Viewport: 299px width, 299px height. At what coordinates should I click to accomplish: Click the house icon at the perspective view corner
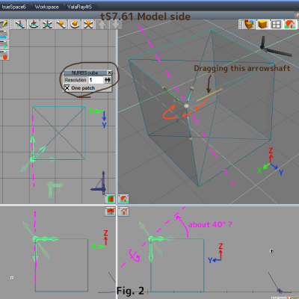coord(123,199)
